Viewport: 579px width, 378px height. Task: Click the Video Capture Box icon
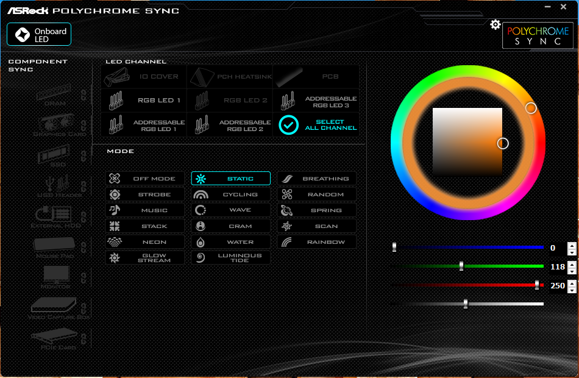pos(54,305)
